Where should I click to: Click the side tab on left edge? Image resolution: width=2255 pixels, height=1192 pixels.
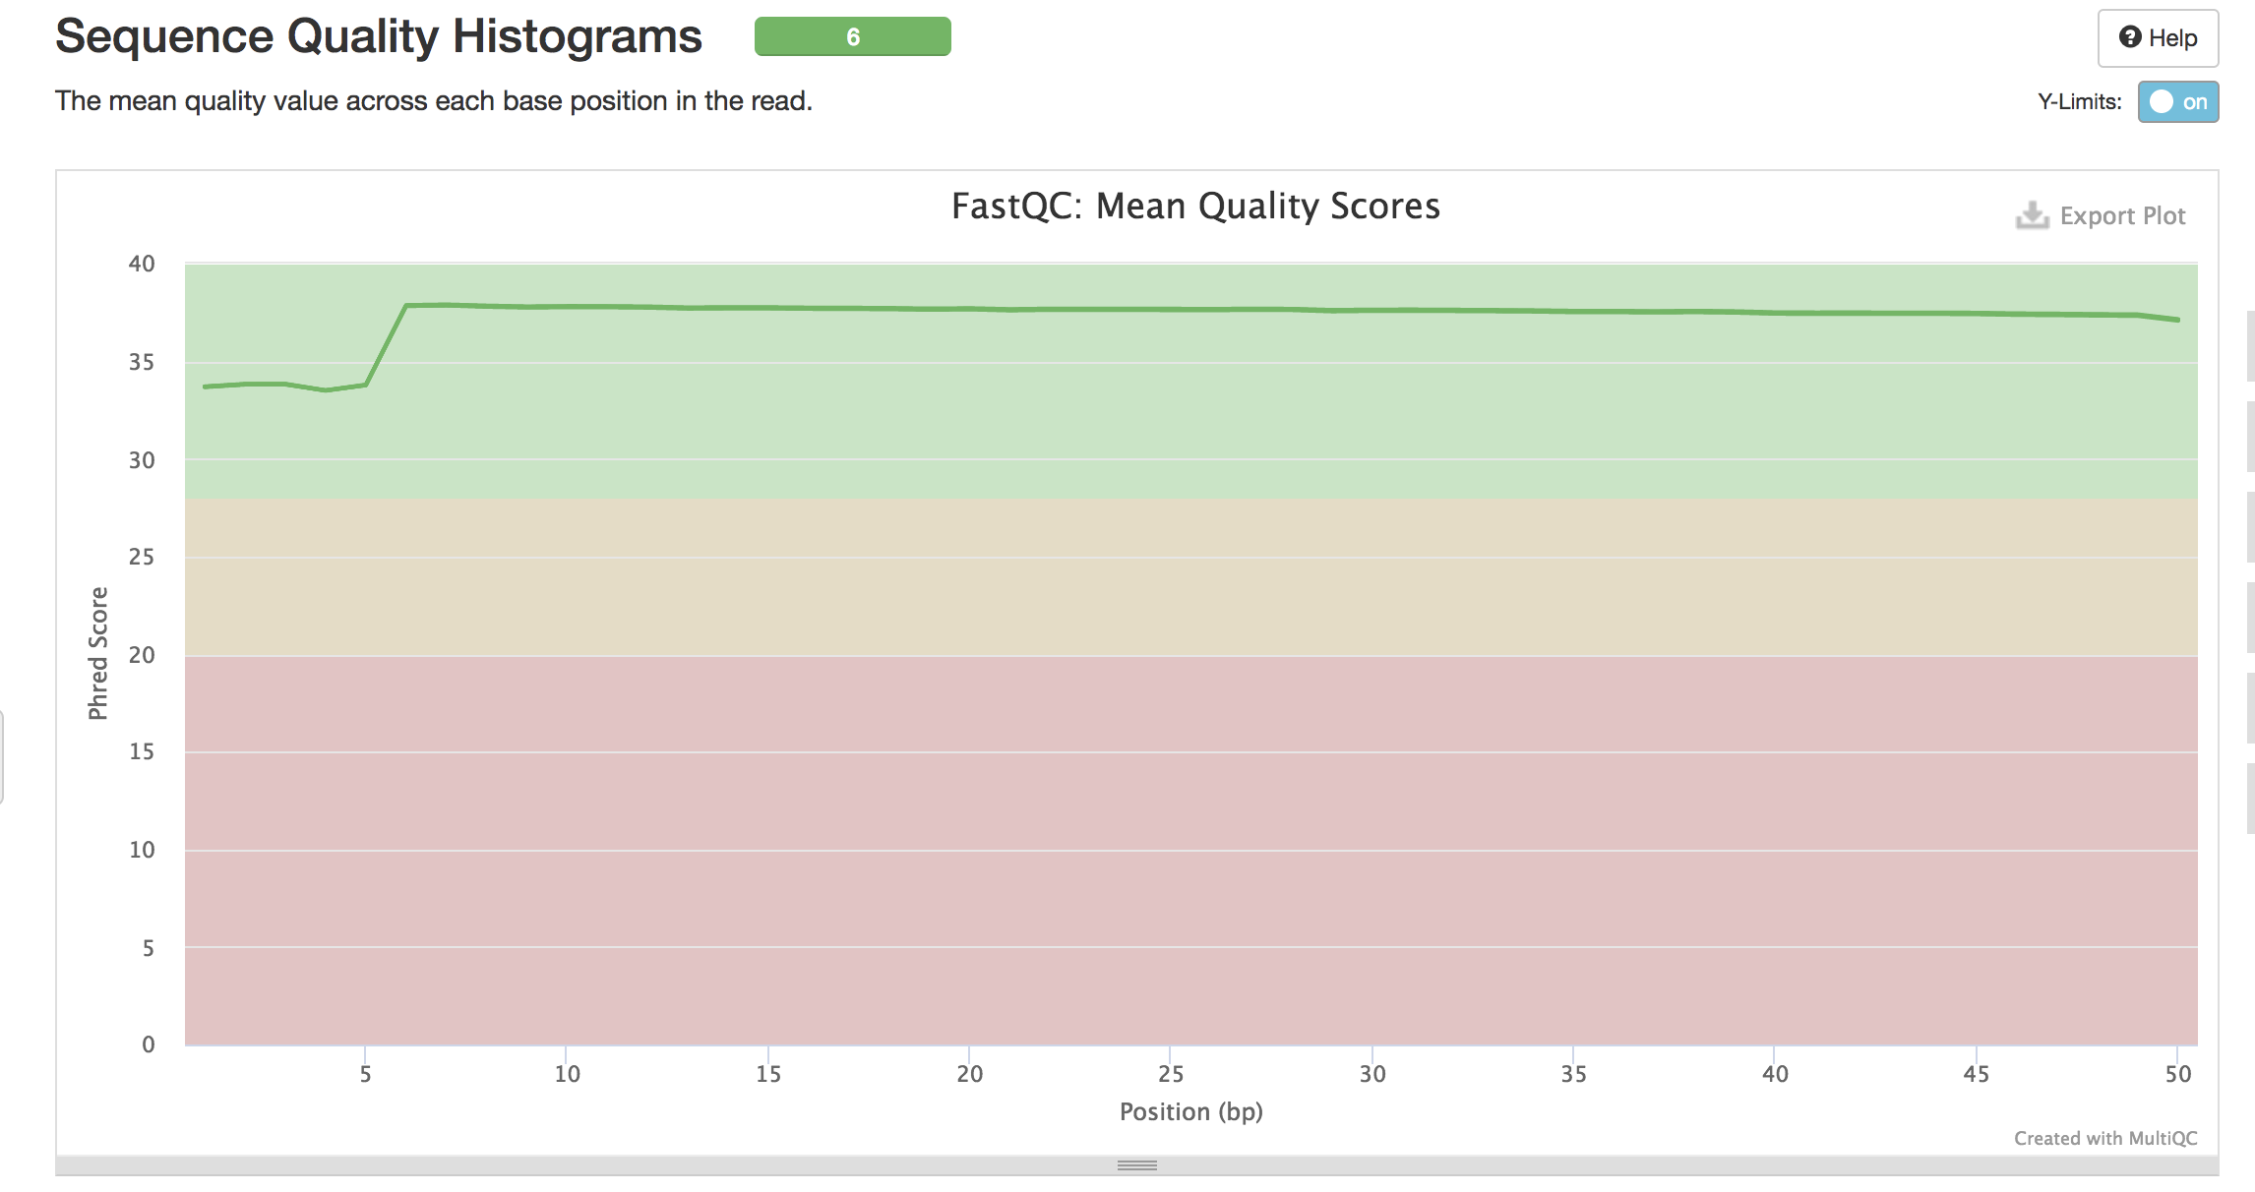2,757
